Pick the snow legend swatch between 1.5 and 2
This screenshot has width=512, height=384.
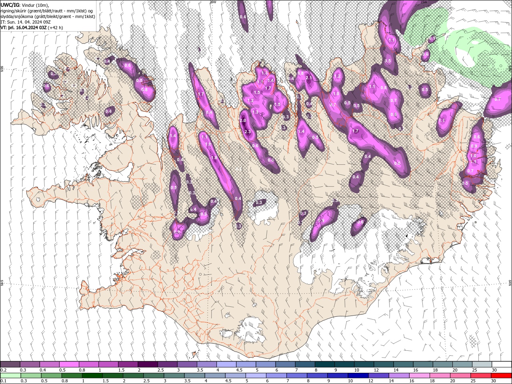128,364
